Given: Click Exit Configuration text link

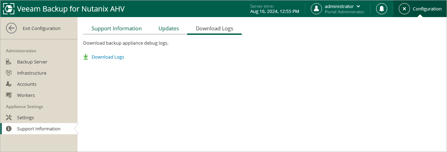Looking at the screenshot, I should click(x=42, y=28).
